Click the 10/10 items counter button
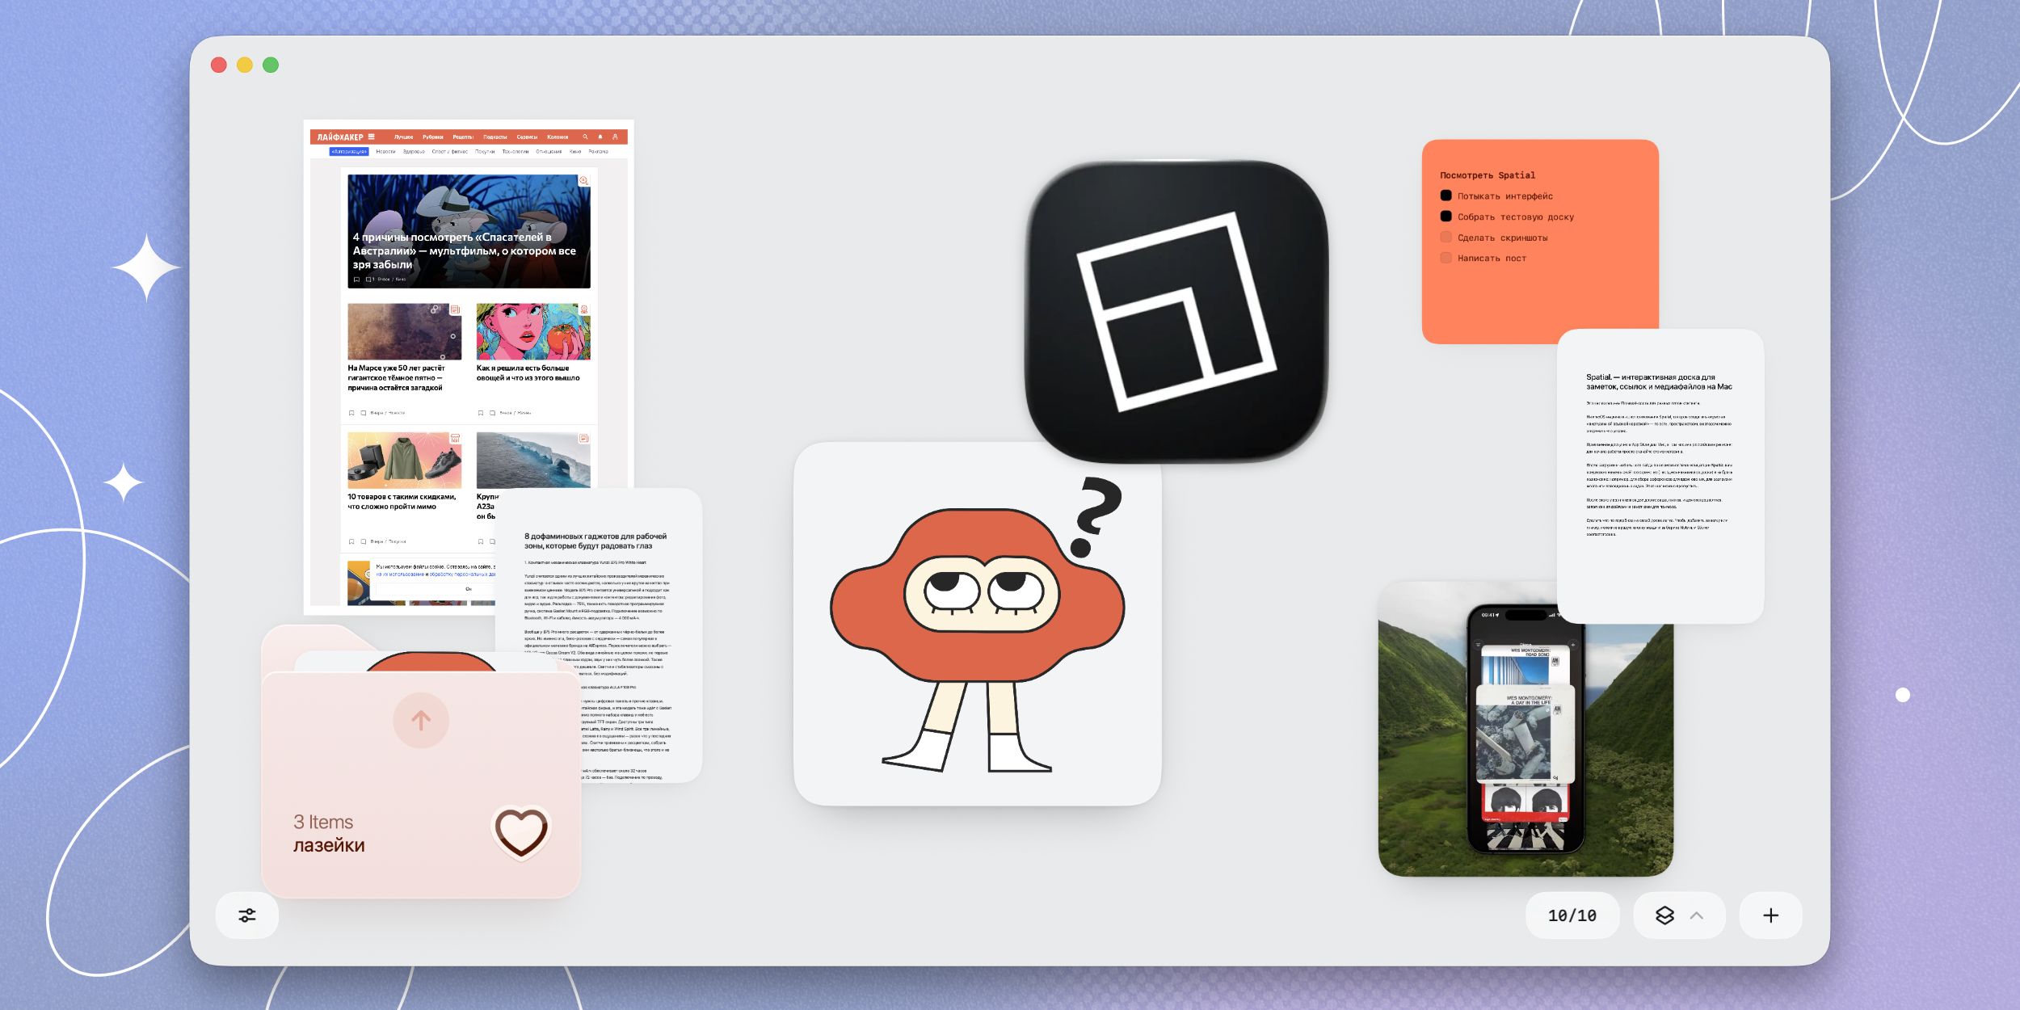Image resolution: width=2020 pixels, height=1010 pixels. pos(1572,915)
